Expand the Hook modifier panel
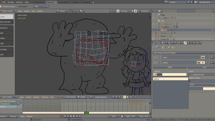215x121 pixels. [155, 57]
